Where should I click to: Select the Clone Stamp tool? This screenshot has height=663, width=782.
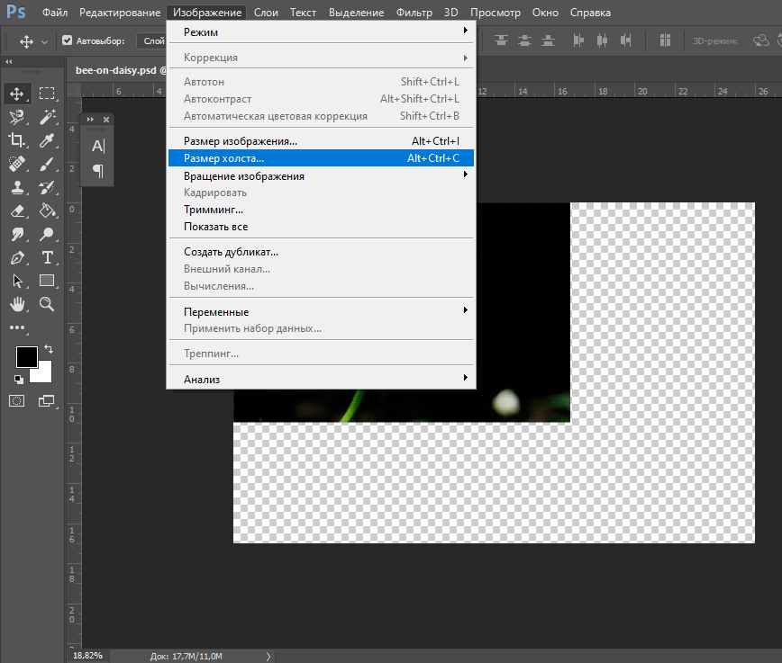16,187
